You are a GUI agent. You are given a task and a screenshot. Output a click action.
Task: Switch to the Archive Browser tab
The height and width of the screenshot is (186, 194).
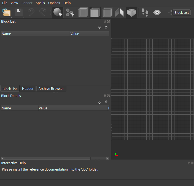(51, 88)
